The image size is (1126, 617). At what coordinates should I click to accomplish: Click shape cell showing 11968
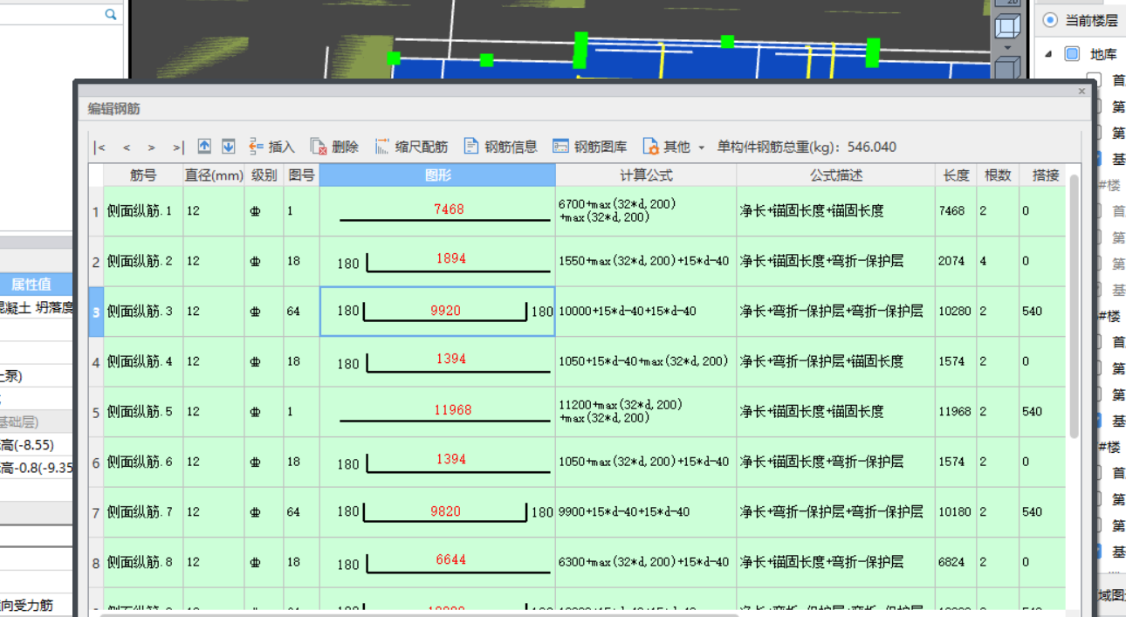coord(437,412)
